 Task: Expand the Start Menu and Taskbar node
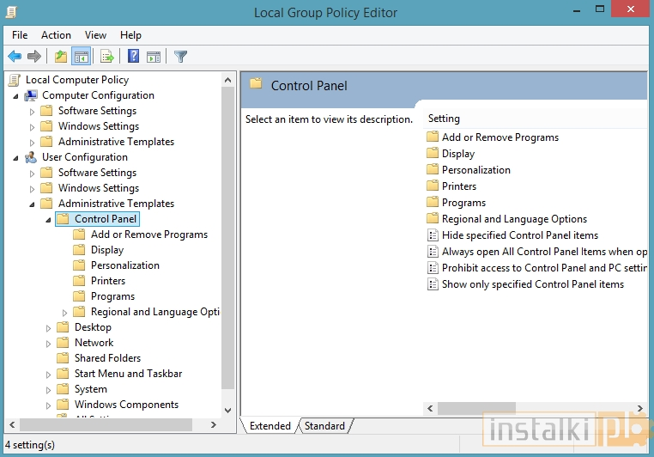click(x=48, y=375)
